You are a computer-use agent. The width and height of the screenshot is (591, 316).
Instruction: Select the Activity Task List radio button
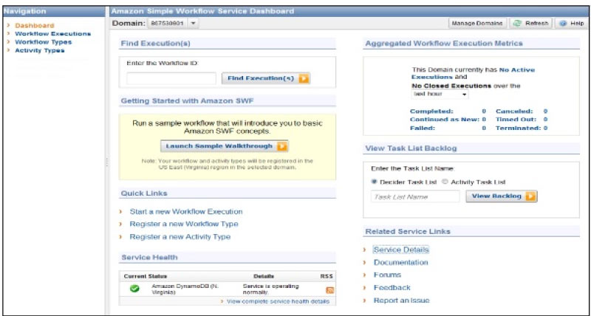coord(445,182)
